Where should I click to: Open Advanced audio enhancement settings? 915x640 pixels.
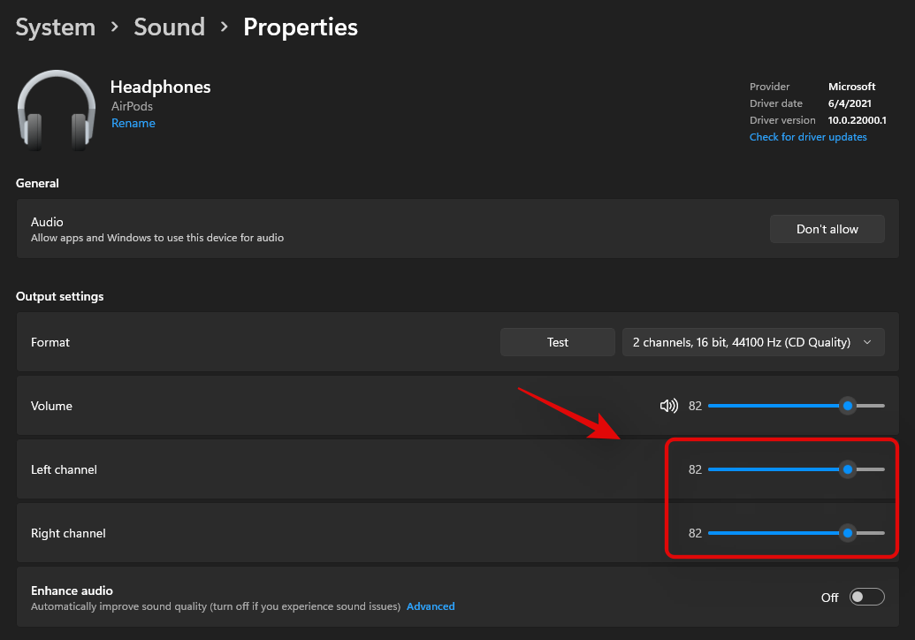[431, 606]
